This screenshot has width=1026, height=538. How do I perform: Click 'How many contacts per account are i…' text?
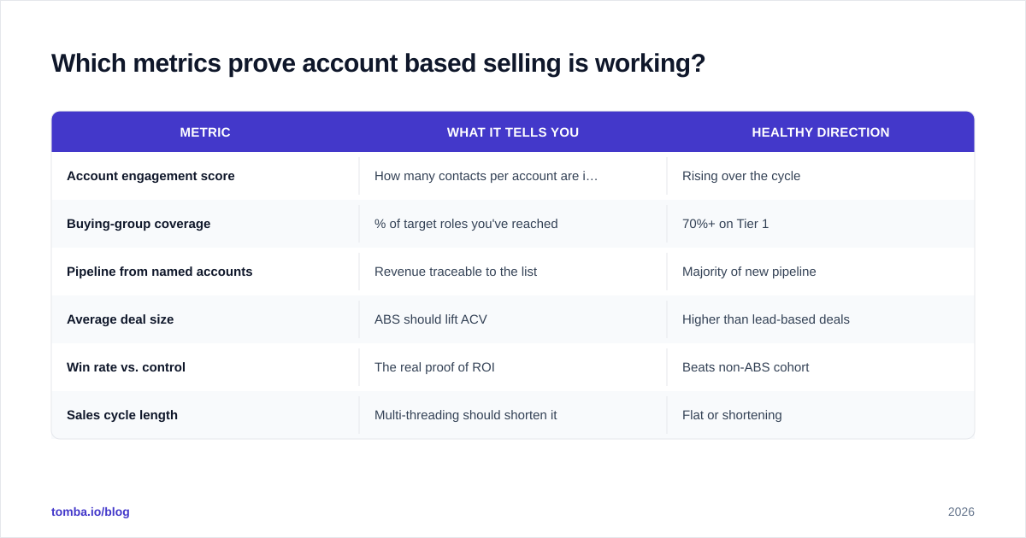coord(486,176)
